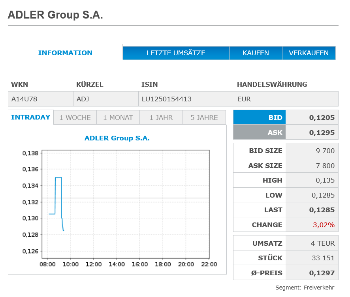The image size is (350, 297).
Task: Click the Segment: Freiverkehr note
Action: point(305,288)
